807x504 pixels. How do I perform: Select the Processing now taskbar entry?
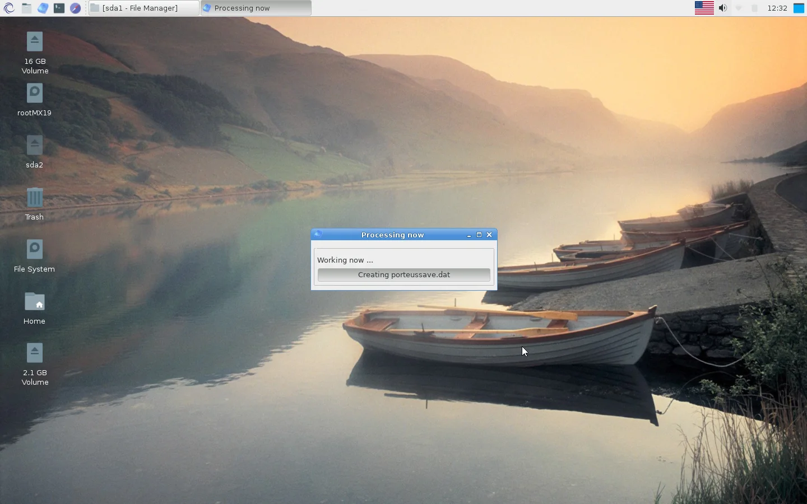tap(256, 8)
